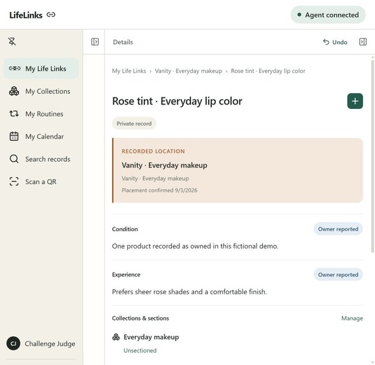Screen dimensions: 375x365
Task: Click the Unsectioned link
Action: [140, 350]
